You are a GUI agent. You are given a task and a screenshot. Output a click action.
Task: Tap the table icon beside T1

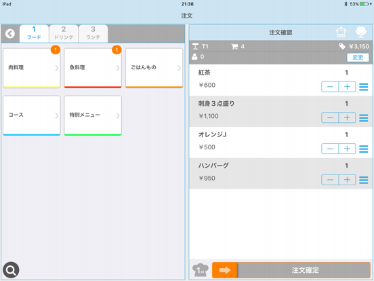pos(195,46)
